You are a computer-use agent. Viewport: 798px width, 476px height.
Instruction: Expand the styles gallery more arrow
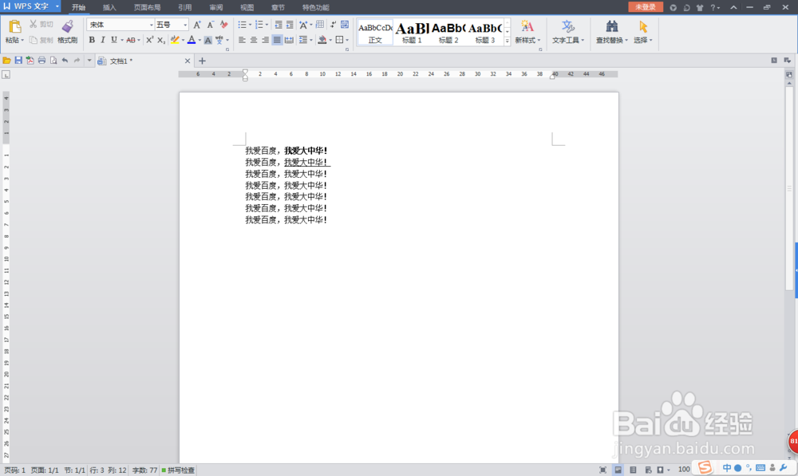[x=507, y=41]
